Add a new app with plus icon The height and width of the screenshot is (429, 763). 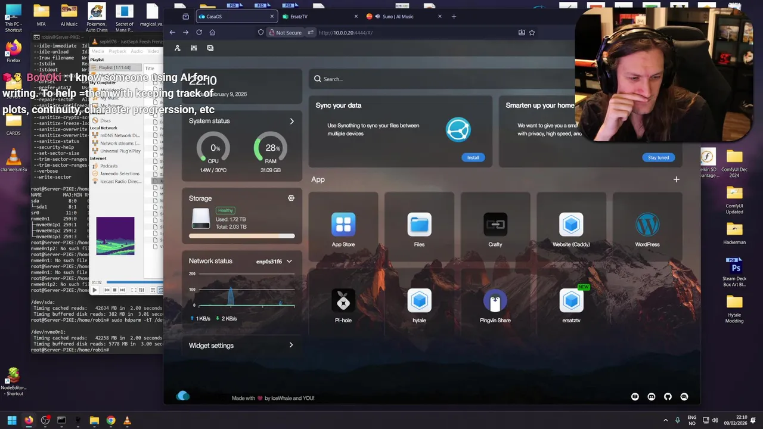coord(676,179)
